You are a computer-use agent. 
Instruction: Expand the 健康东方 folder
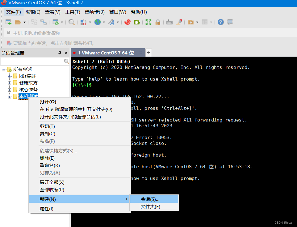pos(10,83)
